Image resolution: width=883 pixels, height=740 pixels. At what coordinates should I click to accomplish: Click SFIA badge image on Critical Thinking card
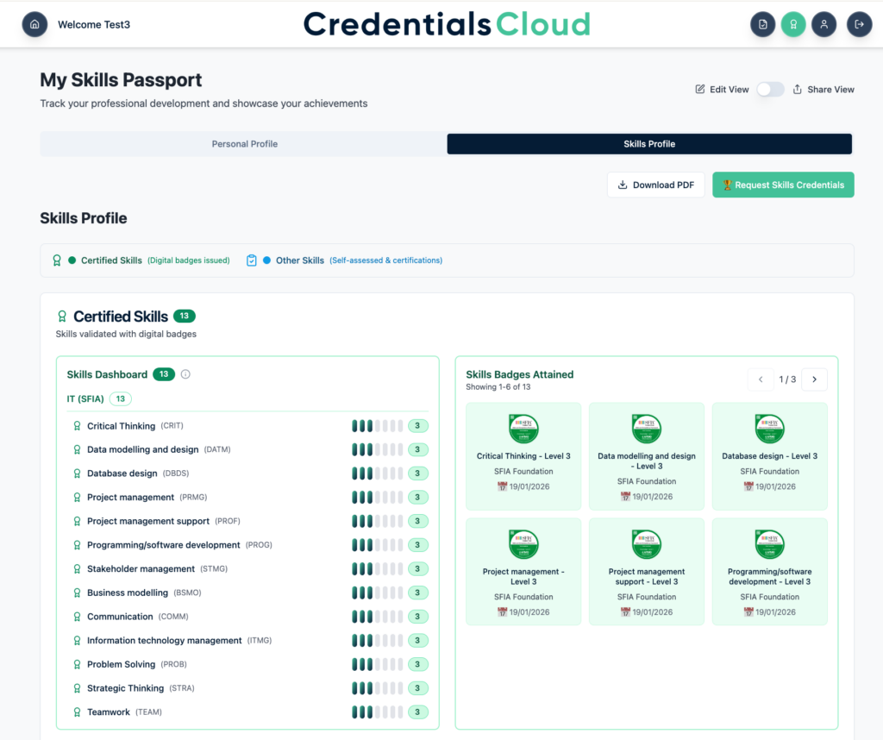(523, 429)
